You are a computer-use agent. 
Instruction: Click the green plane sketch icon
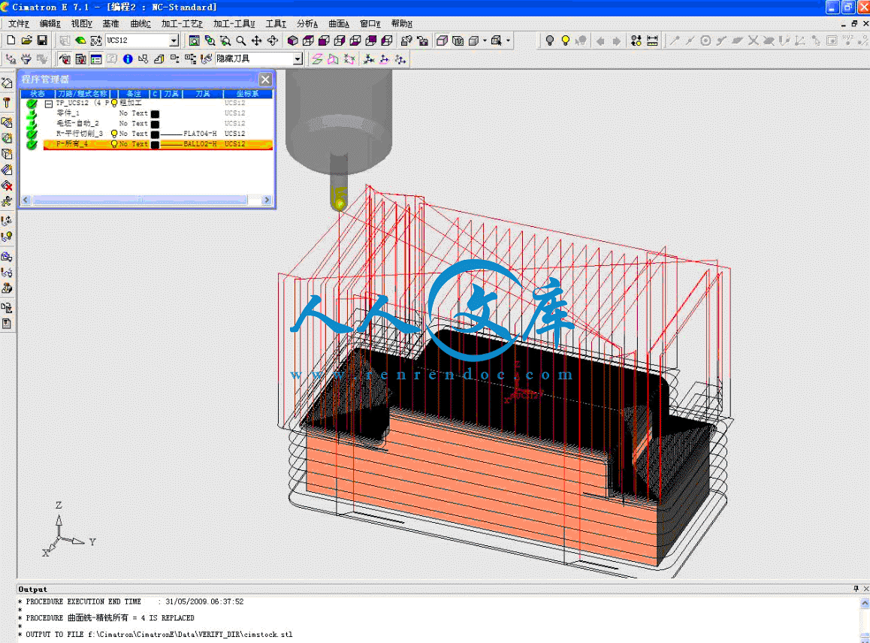[x=80, y=41]
